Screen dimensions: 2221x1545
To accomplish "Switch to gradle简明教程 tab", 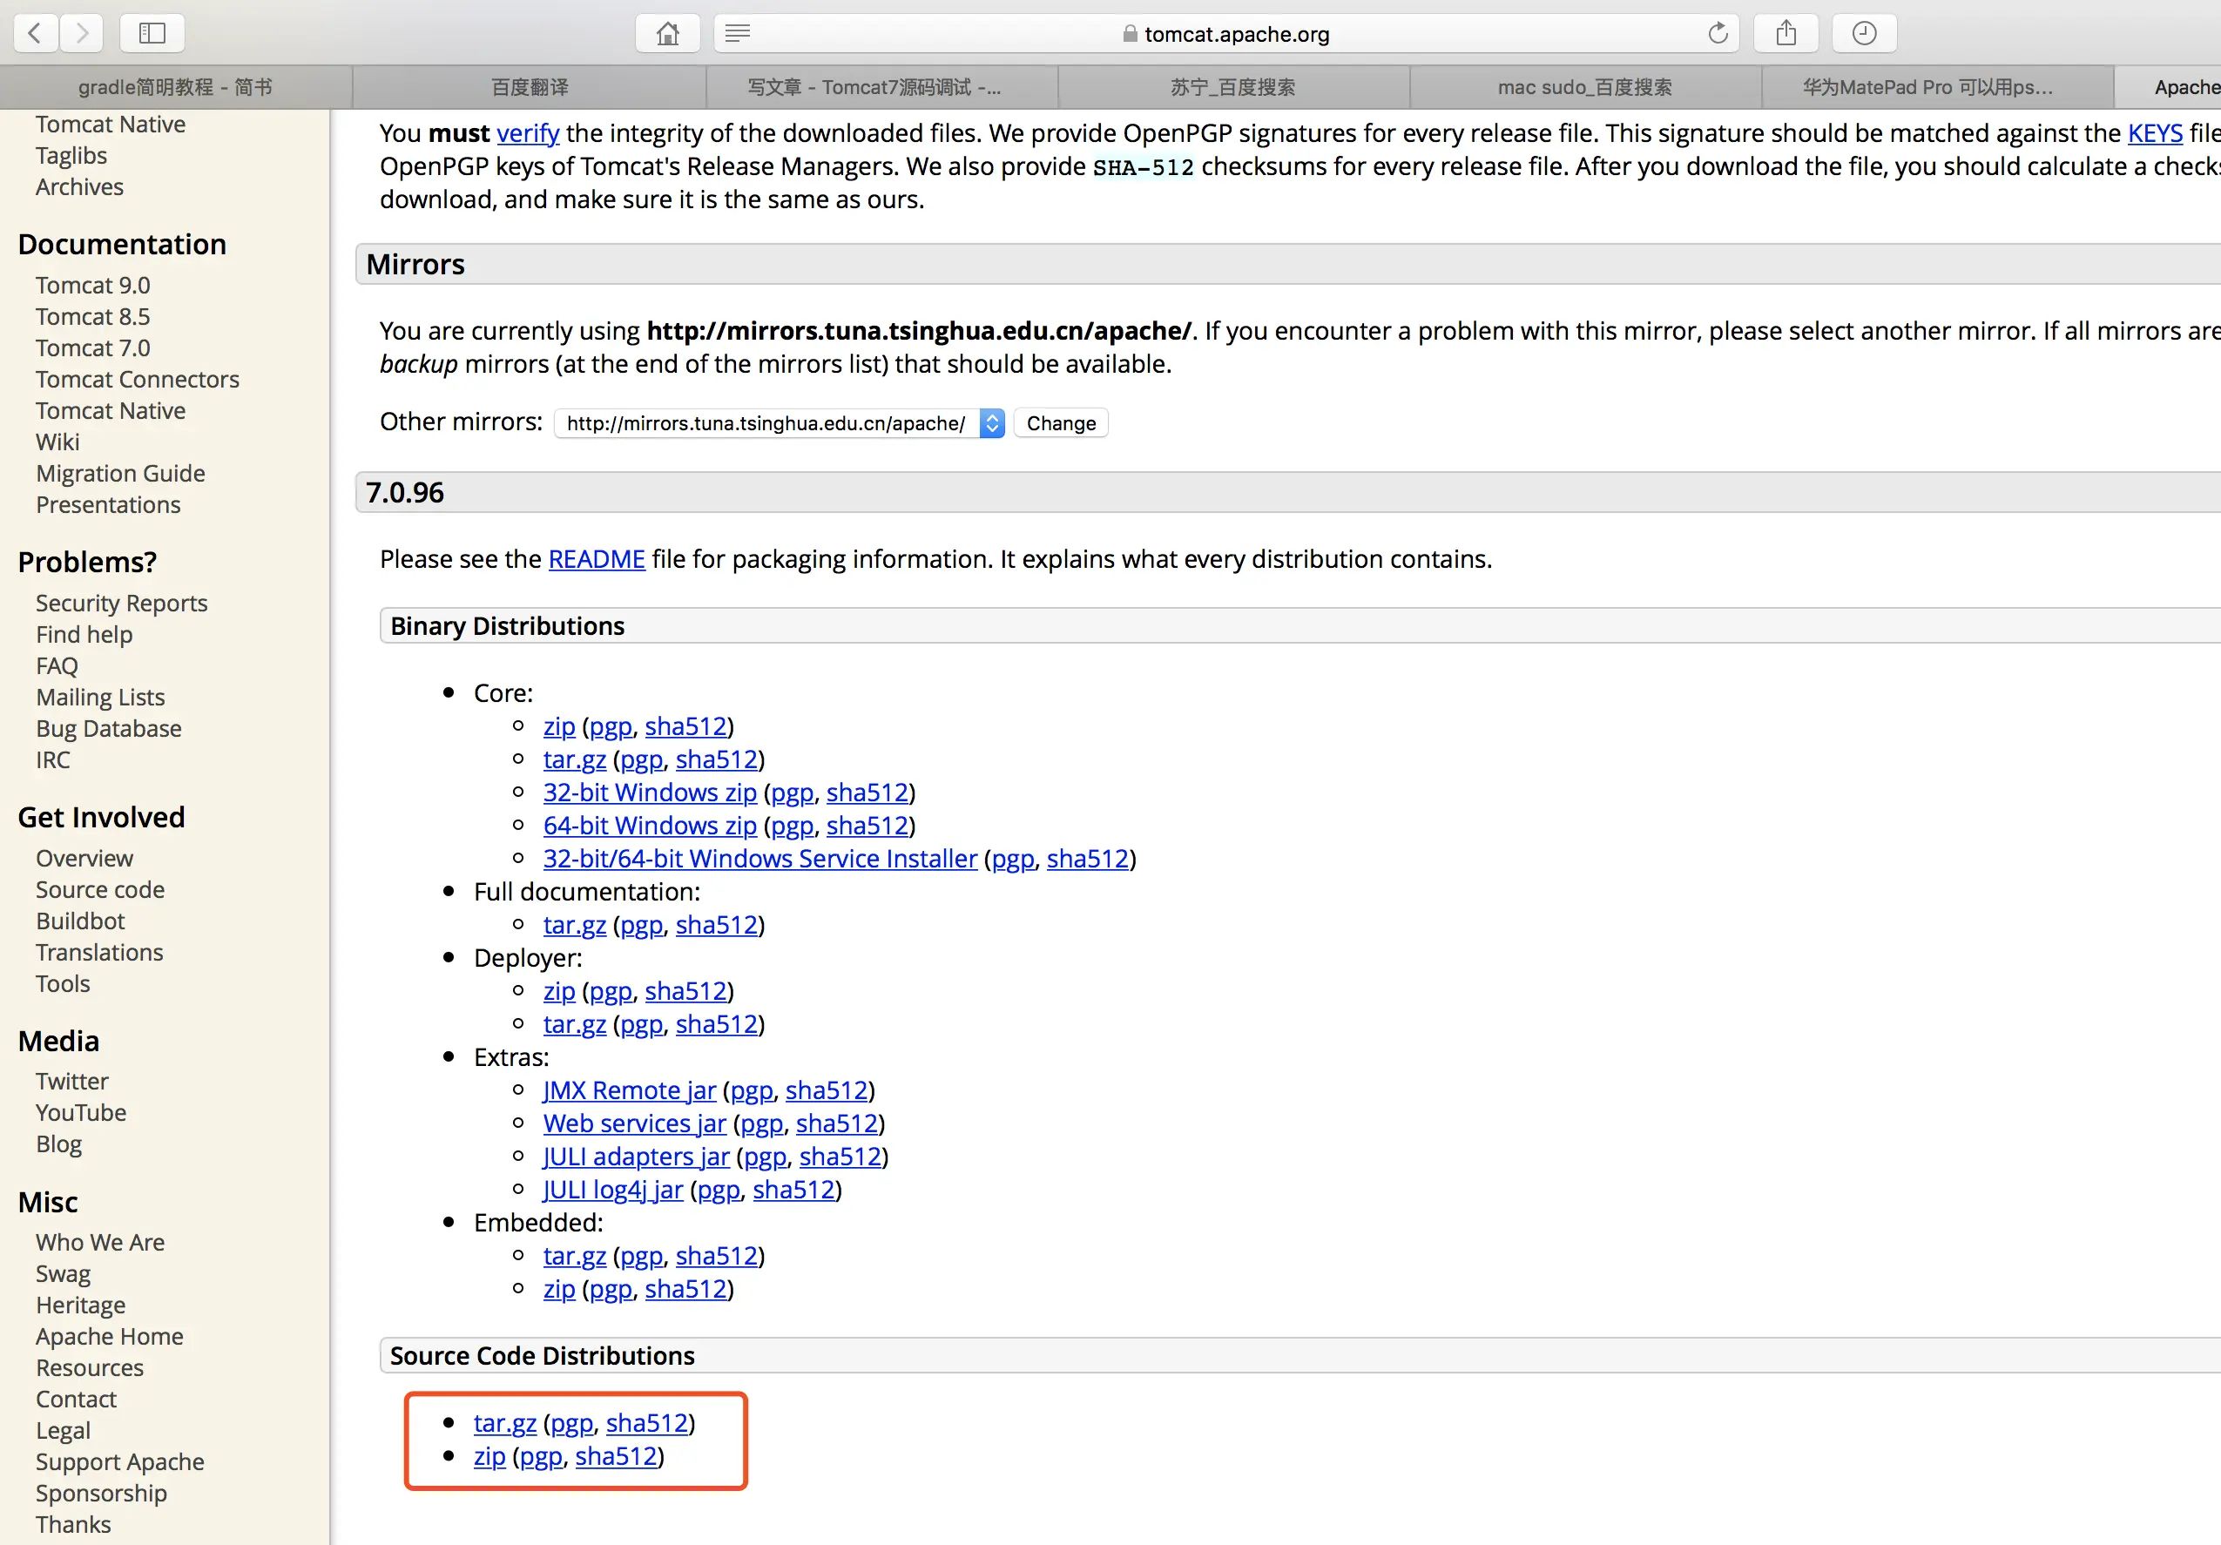I will pyautogui.click(x=175, y=87).
